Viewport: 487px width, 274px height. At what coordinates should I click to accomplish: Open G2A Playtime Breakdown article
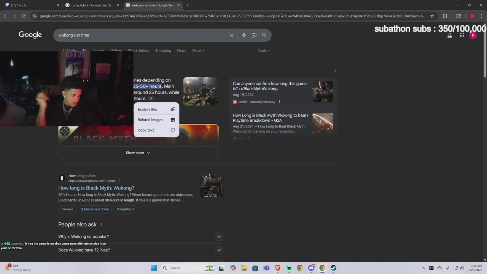tap(271, 118)
